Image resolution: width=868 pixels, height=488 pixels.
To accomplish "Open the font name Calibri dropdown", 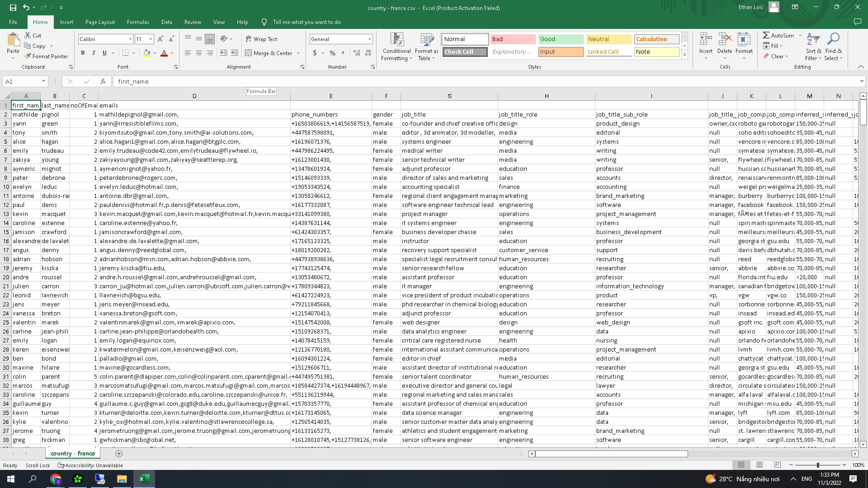I will pos(130,39).
